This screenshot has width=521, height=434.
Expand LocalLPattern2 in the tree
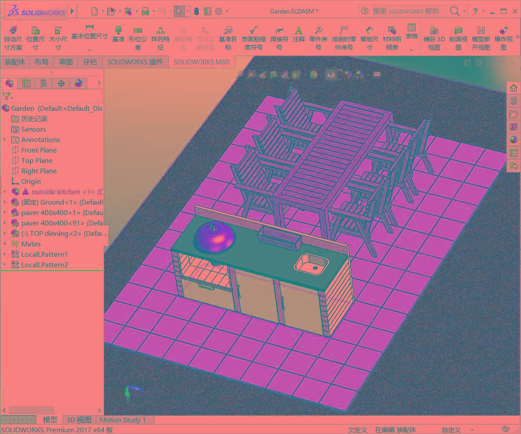5,265
